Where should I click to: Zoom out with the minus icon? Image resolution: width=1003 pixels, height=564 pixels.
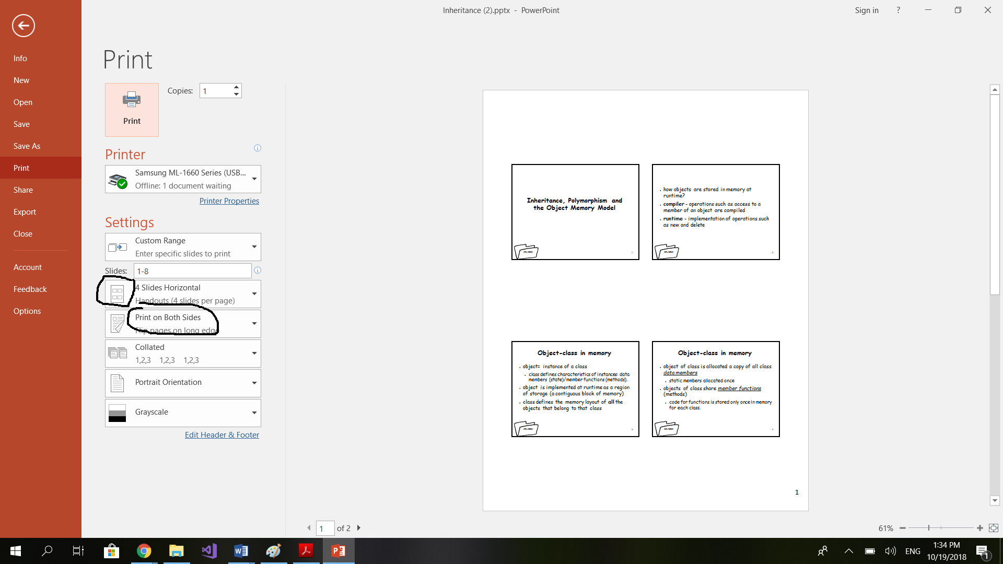click(902, 528)
